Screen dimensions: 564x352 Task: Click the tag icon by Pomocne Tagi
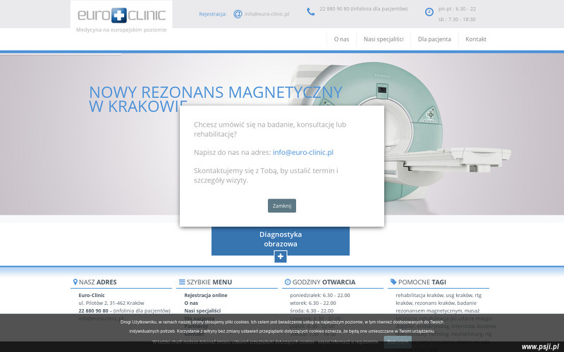tap(393, 282)
